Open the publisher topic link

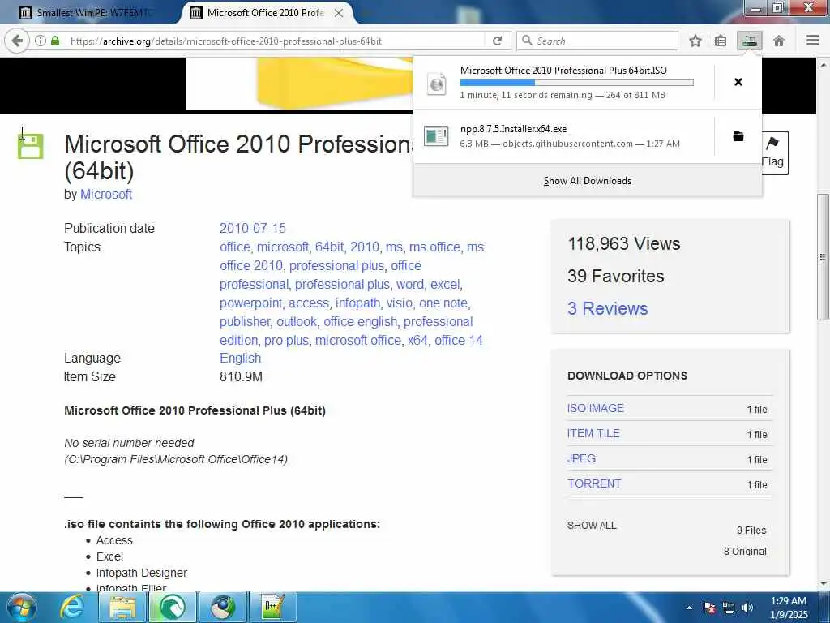(245, 321)
